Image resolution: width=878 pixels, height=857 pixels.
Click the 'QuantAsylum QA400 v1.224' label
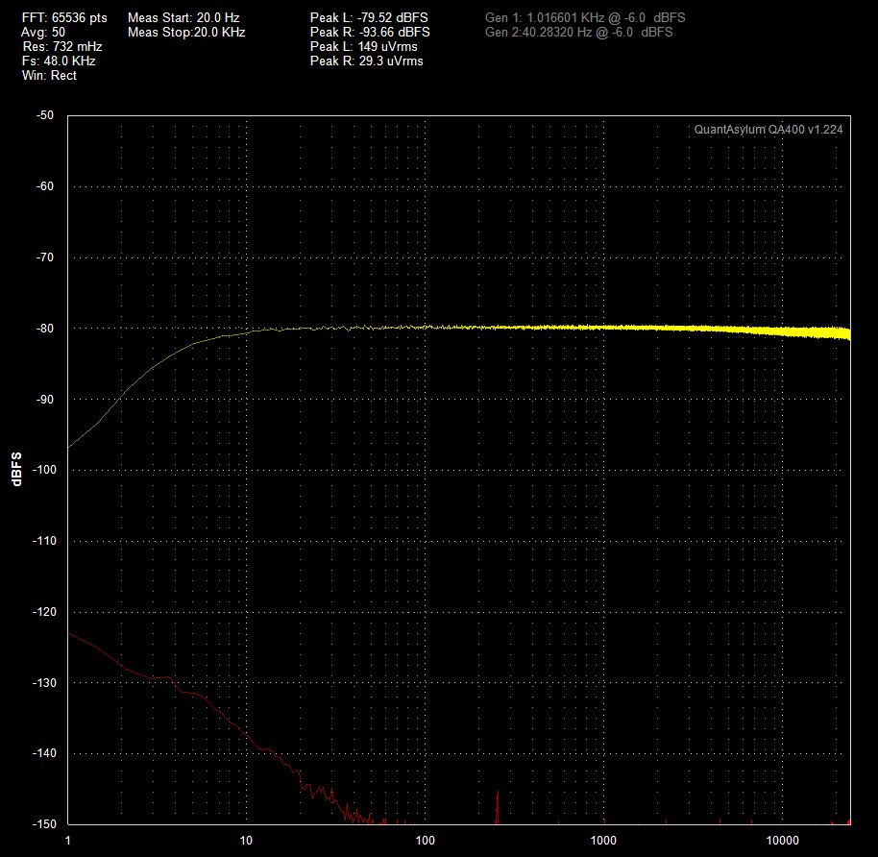(768, 130)
